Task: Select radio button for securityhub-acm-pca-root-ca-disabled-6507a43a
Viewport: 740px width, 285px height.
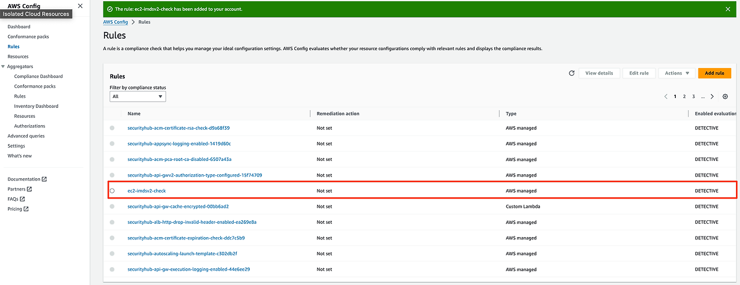Action: click(112, 159)
